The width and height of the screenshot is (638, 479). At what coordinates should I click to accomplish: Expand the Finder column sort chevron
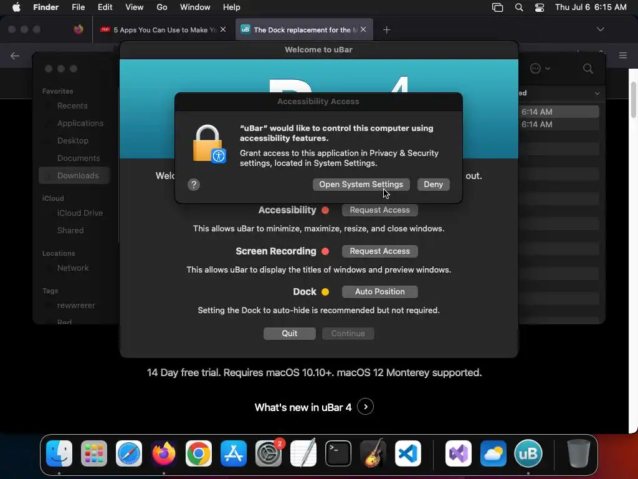click(x=597, y=94)
